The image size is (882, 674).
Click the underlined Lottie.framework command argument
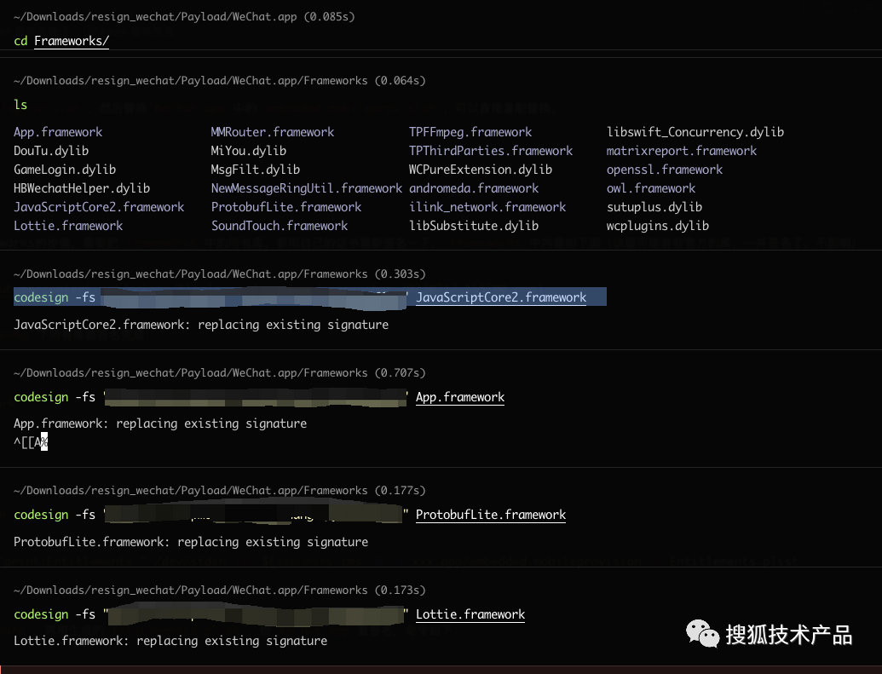pyautogui.click(x=470, y=614)
